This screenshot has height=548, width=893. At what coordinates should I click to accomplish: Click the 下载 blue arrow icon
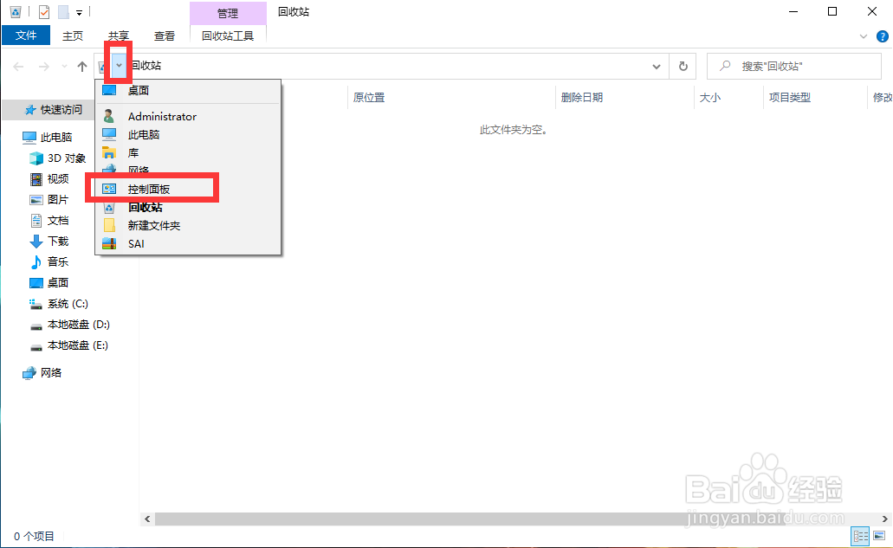(x=36, y=242)
